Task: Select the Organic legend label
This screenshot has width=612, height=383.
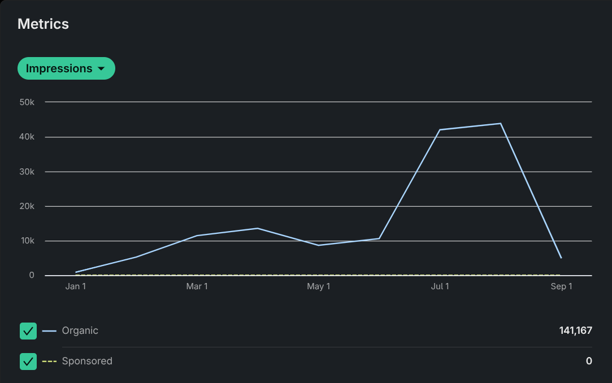Action: coord(80,331)
